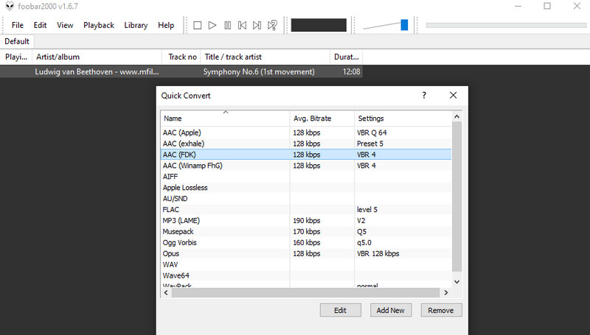This screenshot has height=335, width=590.
Task: Click the Duration column header
Action: [x=347, y=57]
